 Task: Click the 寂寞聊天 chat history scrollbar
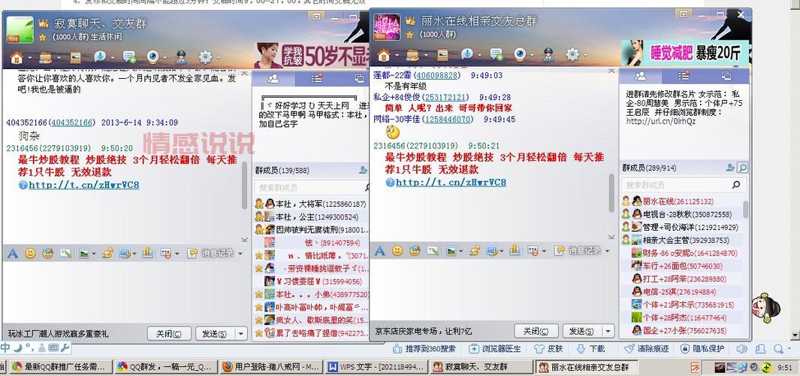click(x=244, y=186)
